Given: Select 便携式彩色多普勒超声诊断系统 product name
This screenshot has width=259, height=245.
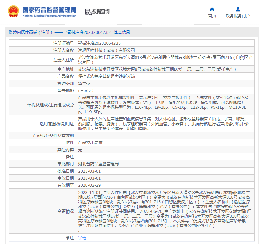Looking at the screenshot, I should pos(107,76).
